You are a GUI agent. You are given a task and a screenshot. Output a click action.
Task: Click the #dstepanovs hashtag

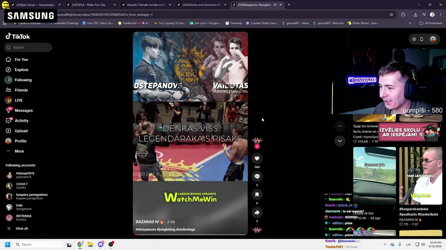point(146,230)
